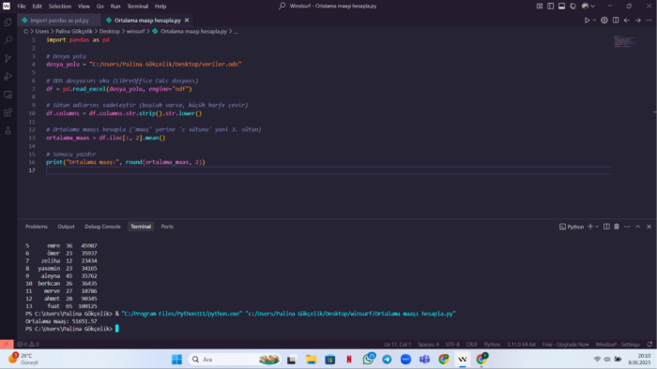
Task: Open the Remote Explorer view
Action: pyautogui.click(x=8, y=95)
